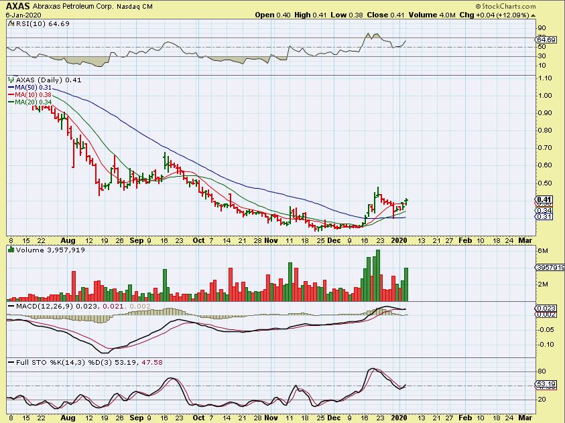Click the 47.58 %D value in the STO label
This screenshot has width=565, height=423.
point(152,362)
